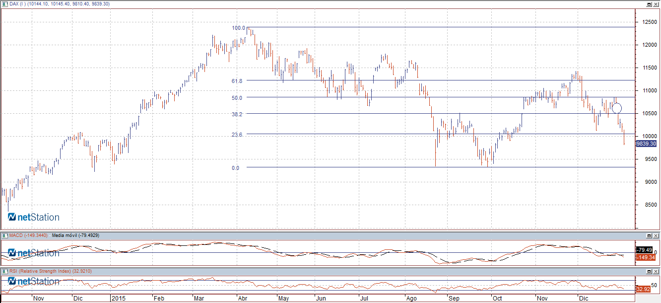Click the 11500 price axis label

point(649,68)
